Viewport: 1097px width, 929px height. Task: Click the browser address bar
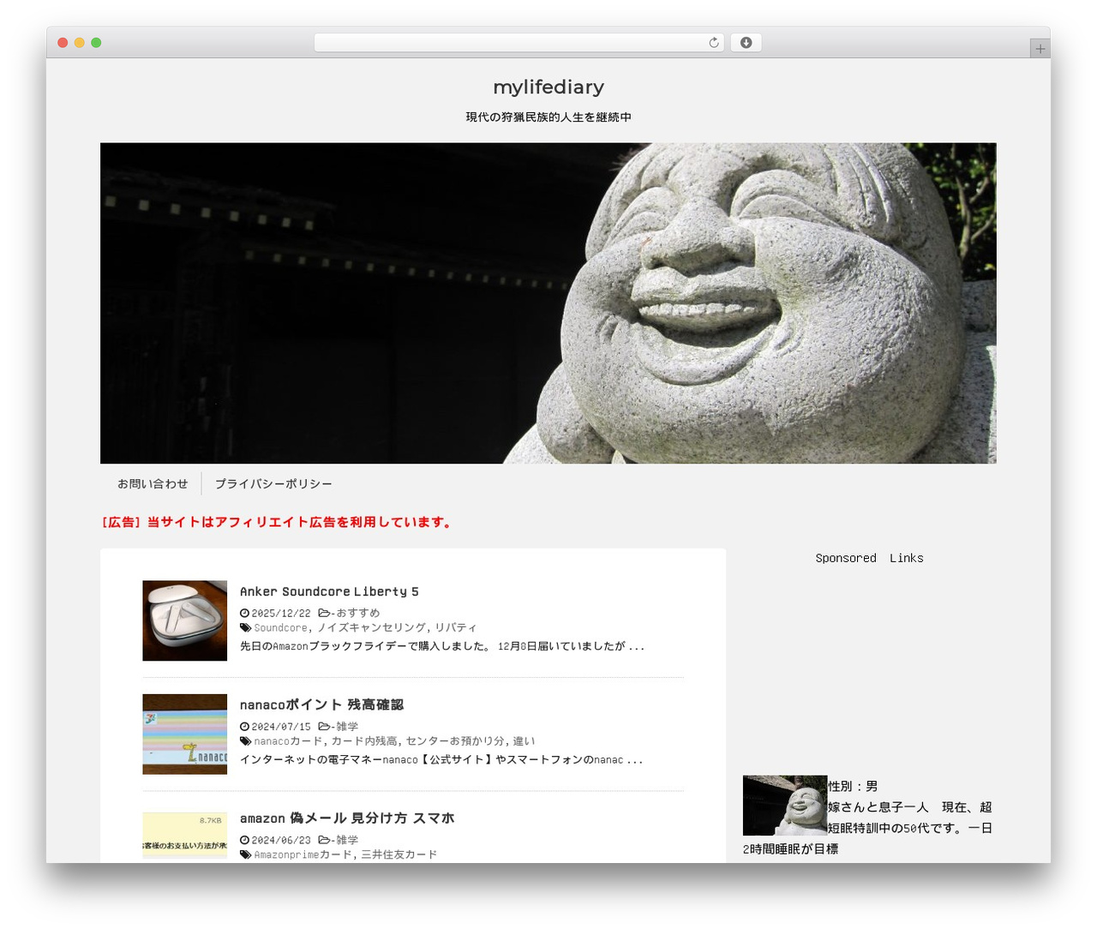point(519,43)
